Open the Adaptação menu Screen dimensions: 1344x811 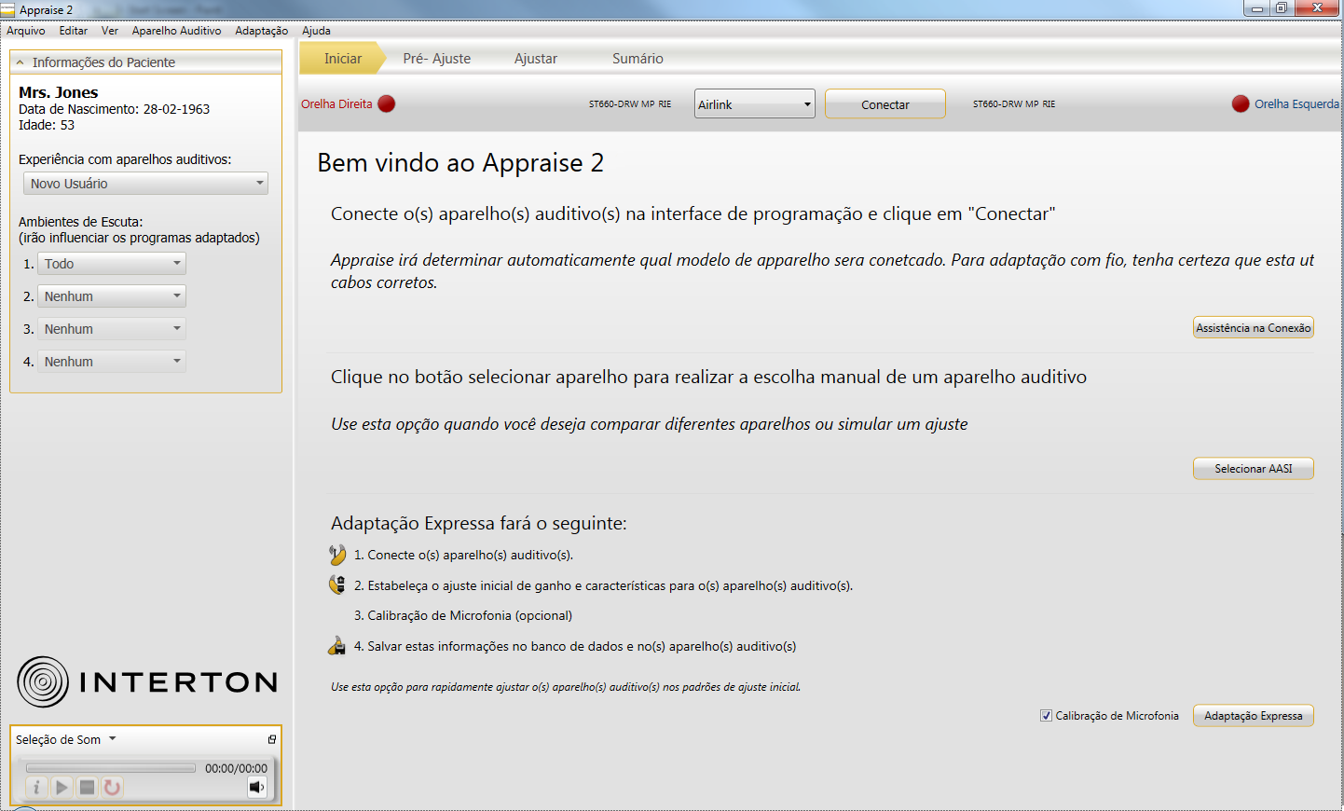coord(262,31)
